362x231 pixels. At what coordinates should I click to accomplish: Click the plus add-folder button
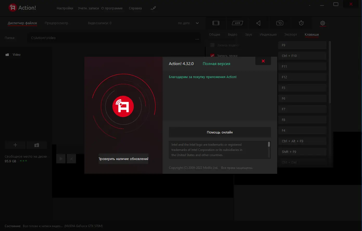[x=15, y=145]
